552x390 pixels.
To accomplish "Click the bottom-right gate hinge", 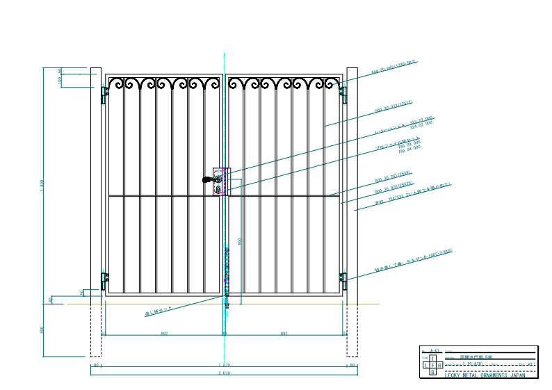I will coord(343,280).
